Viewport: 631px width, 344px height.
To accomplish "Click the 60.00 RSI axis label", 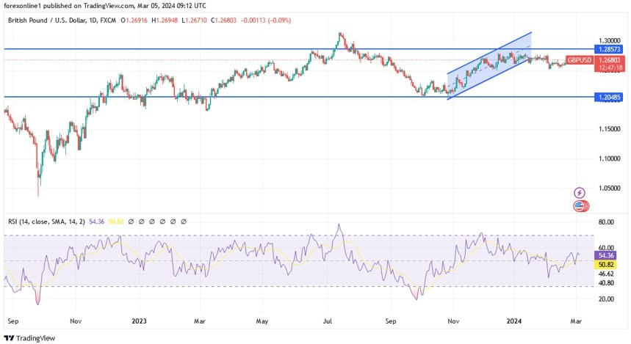I will [x=606, y=248].
